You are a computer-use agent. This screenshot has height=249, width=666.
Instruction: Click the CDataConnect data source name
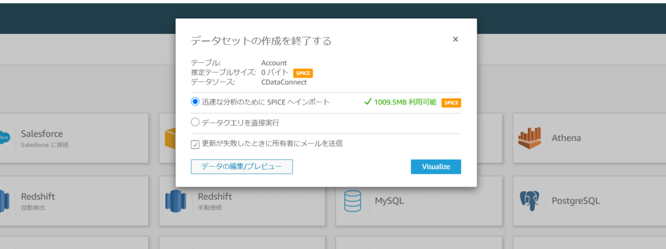tap(284, 82)
